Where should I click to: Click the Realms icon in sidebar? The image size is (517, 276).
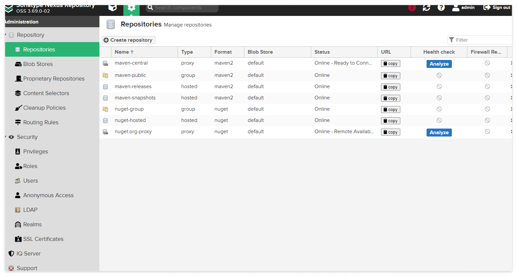18,224
